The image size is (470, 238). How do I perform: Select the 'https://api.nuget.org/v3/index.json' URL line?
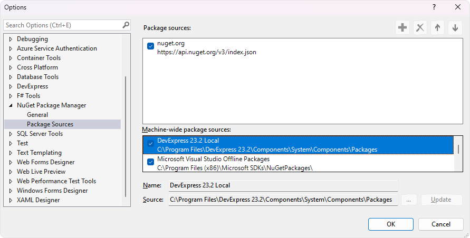[207, 52]
